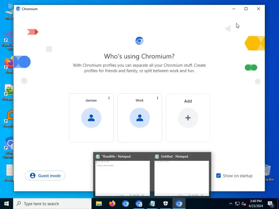Click the network tray icon
This screenshot has height=209, width=279.
pyautogui.click(x=237, y=204)
